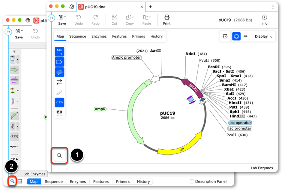Open the three-dot menu in front window
Viewport: 282px width, 190px height.
pos(273,7)
